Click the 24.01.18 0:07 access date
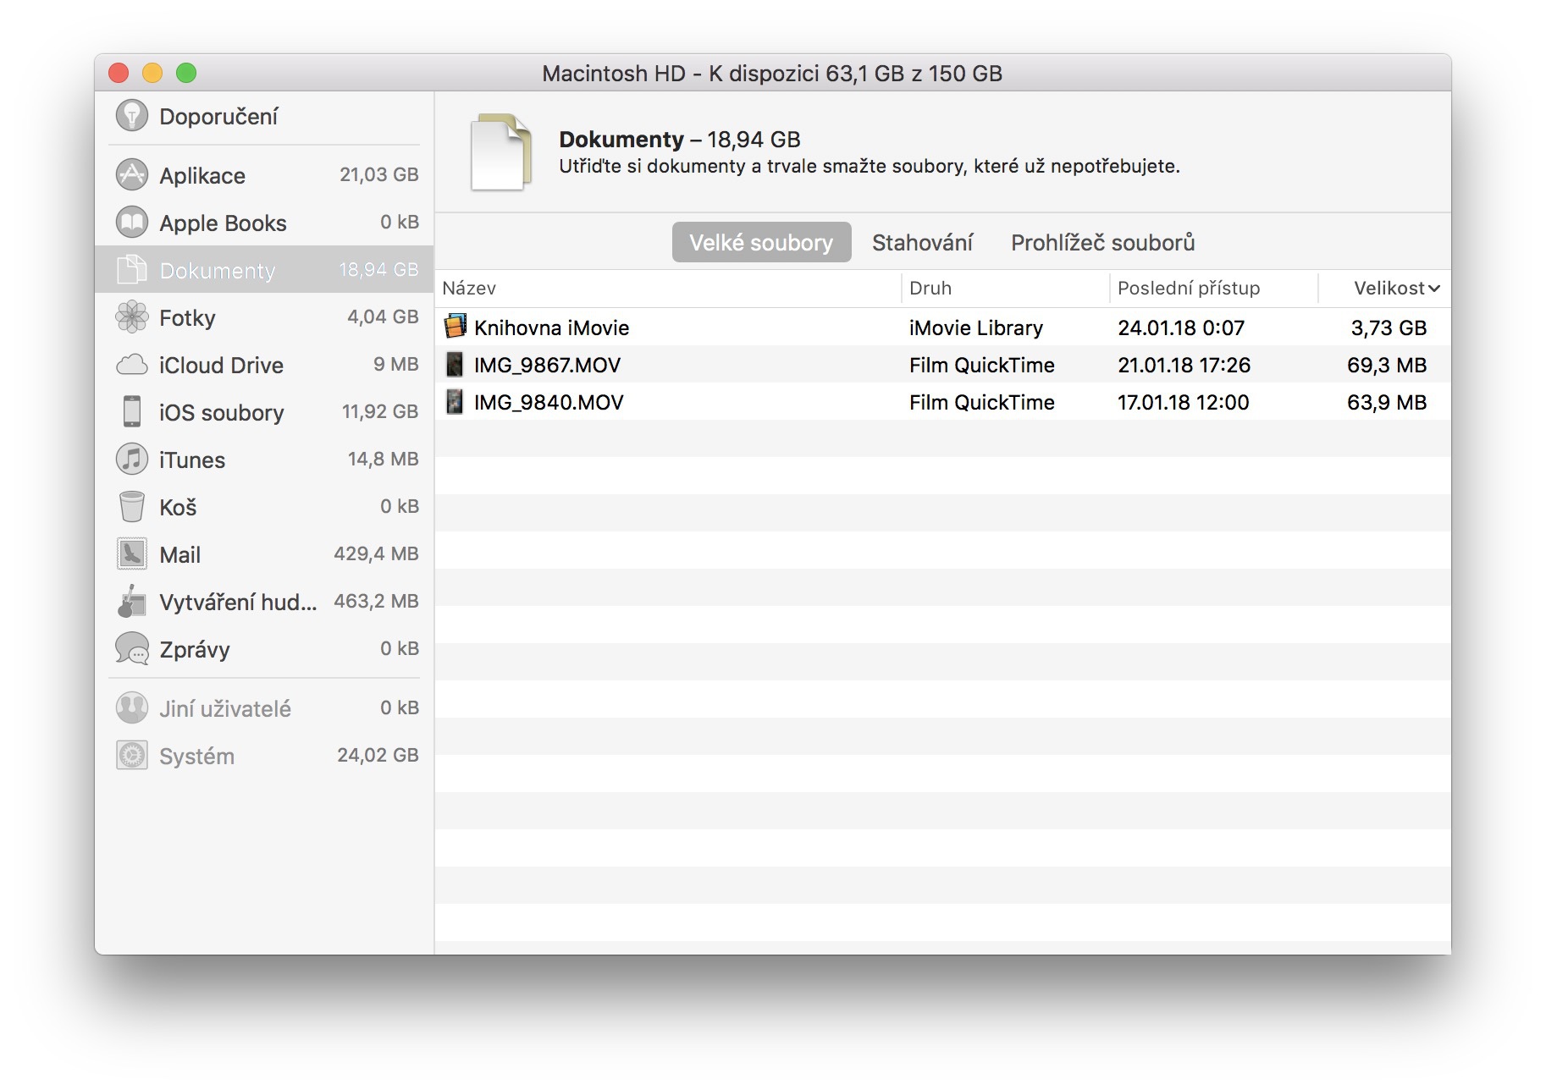This screenshot has width=1546, height=1090. 1181,328
